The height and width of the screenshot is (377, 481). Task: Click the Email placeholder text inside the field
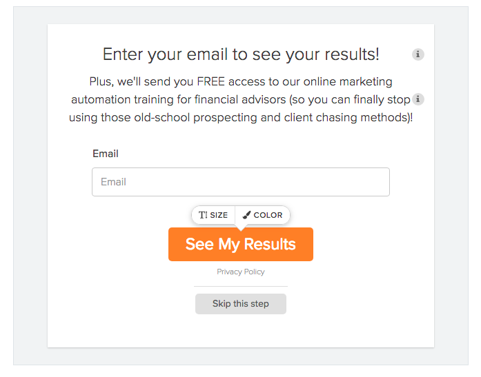pyautogui.click(x=113, y=182)
